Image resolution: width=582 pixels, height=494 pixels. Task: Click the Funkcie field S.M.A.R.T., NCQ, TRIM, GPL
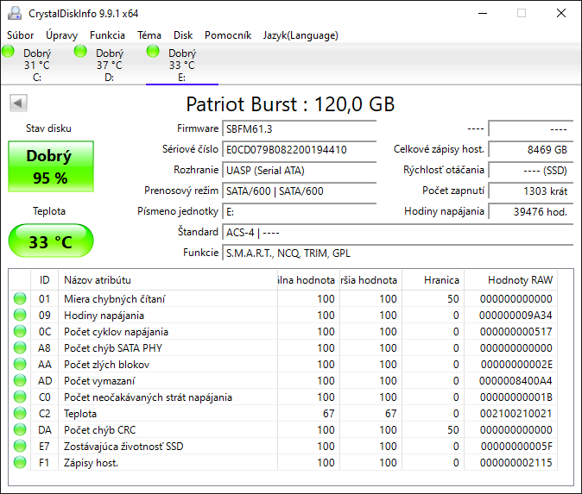(x=397, y=253)
